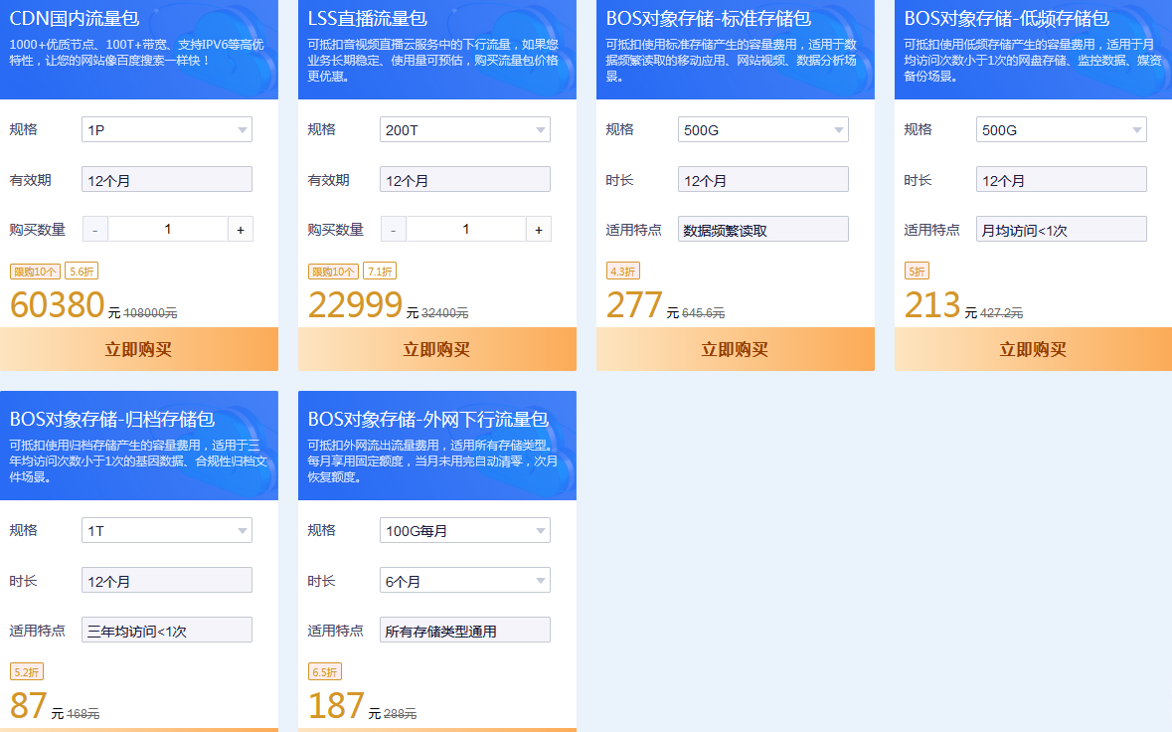The height and width of the screenshot is (732, 1172).
Task: Buy the BOS 标准存储包 with 立即购买
Action: click(x=736, y=349)
